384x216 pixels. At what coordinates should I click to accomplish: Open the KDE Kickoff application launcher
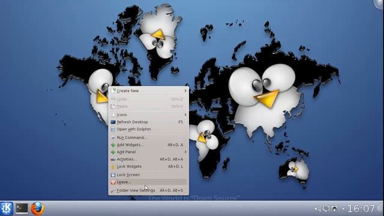6,208
